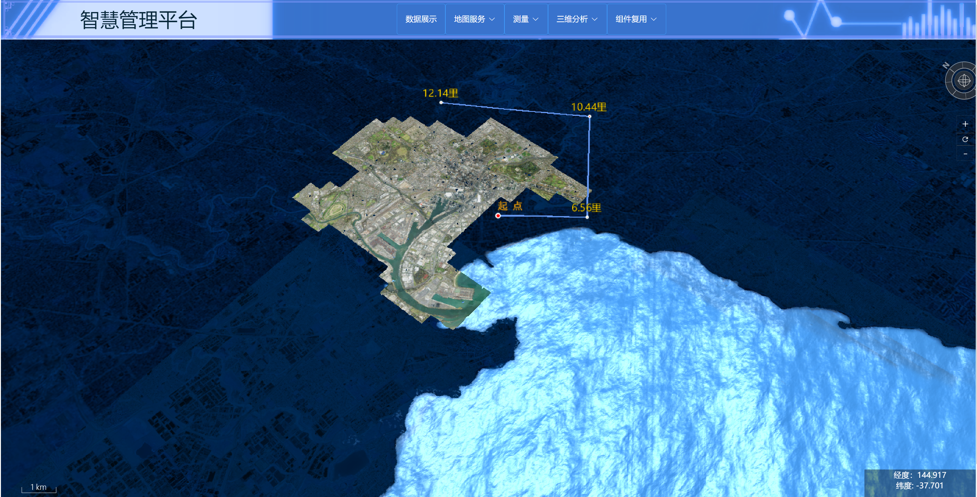Click the 起点 start label

pyautogui.click(x=510, y=206)
